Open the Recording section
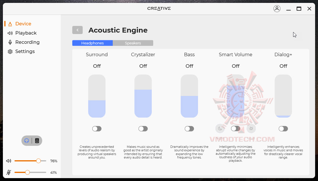Screen dimensions: 318x181 tap(27, 42)
